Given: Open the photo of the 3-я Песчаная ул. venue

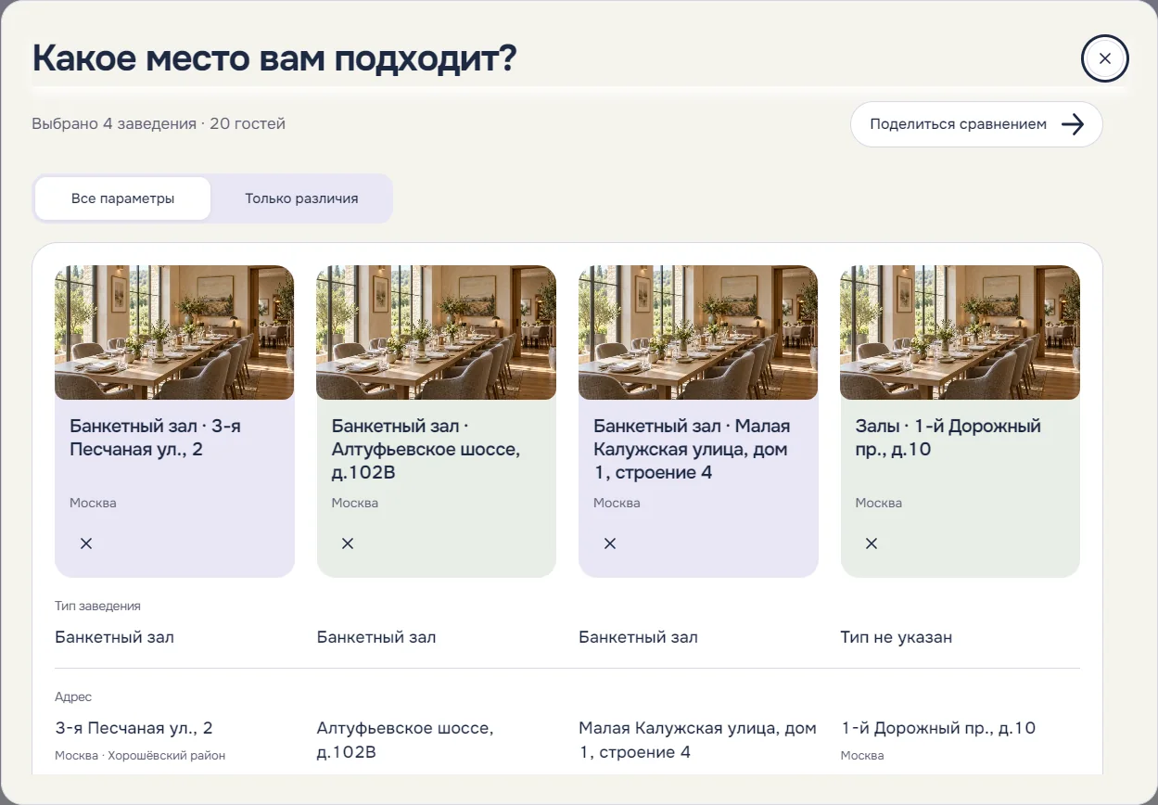Looking at the screenshot, I should (174, 332).
